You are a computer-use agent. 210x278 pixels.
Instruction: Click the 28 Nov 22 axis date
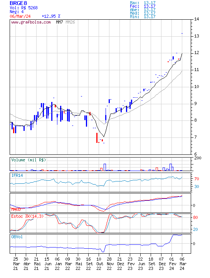click(109, 264)
